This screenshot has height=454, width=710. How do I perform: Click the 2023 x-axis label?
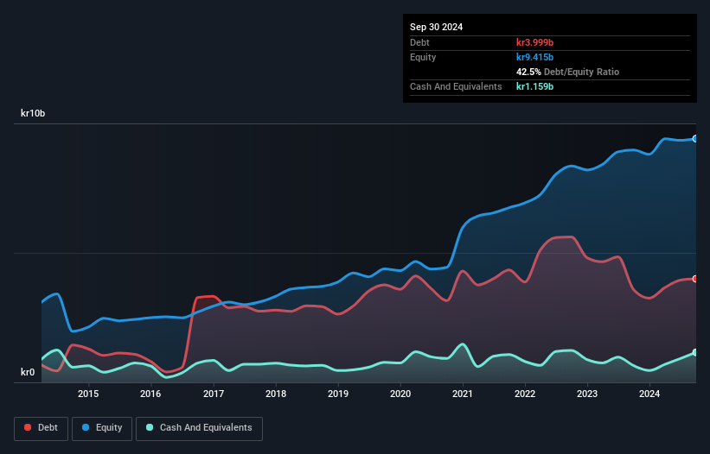587,394
